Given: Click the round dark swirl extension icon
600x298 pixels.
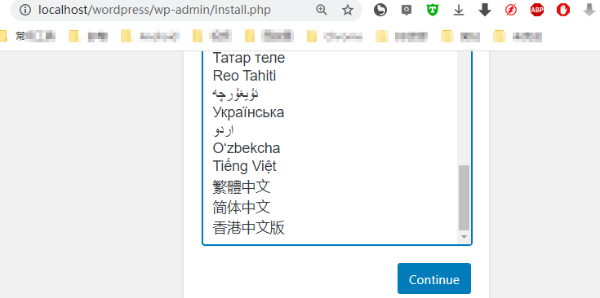Looking at the screenshot, I should click(x=380, y=11).
